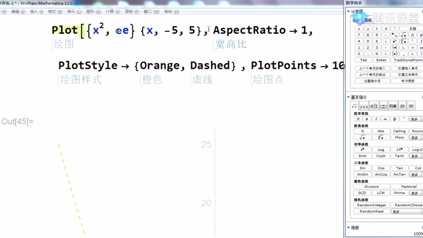Open the 图形 (G) menu
This screenshot has width=423, height=238.
click(94, 11)
